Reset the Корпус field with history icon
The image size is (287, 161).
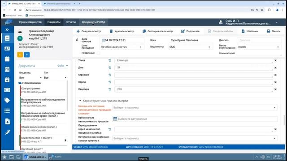click(x=110, y=82)
